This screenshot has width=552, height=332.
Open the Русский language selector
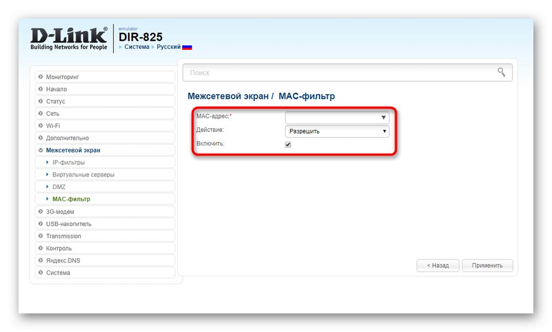coord(169,47)
